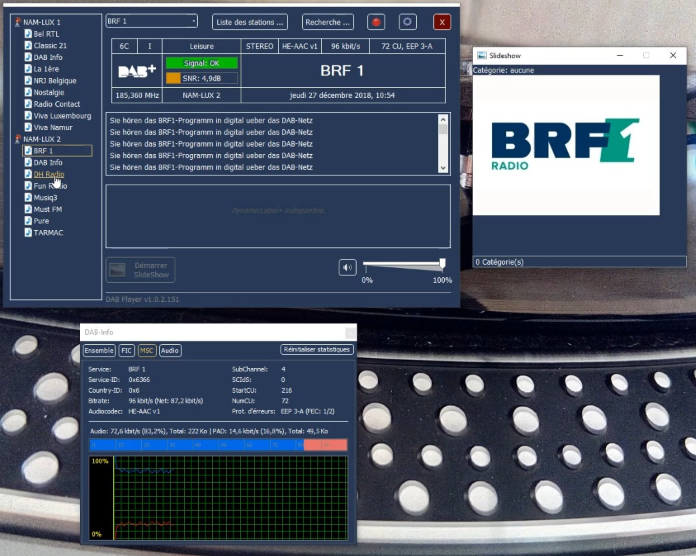
Task: Click the La 1ère station icon
Action: [28, 69]
